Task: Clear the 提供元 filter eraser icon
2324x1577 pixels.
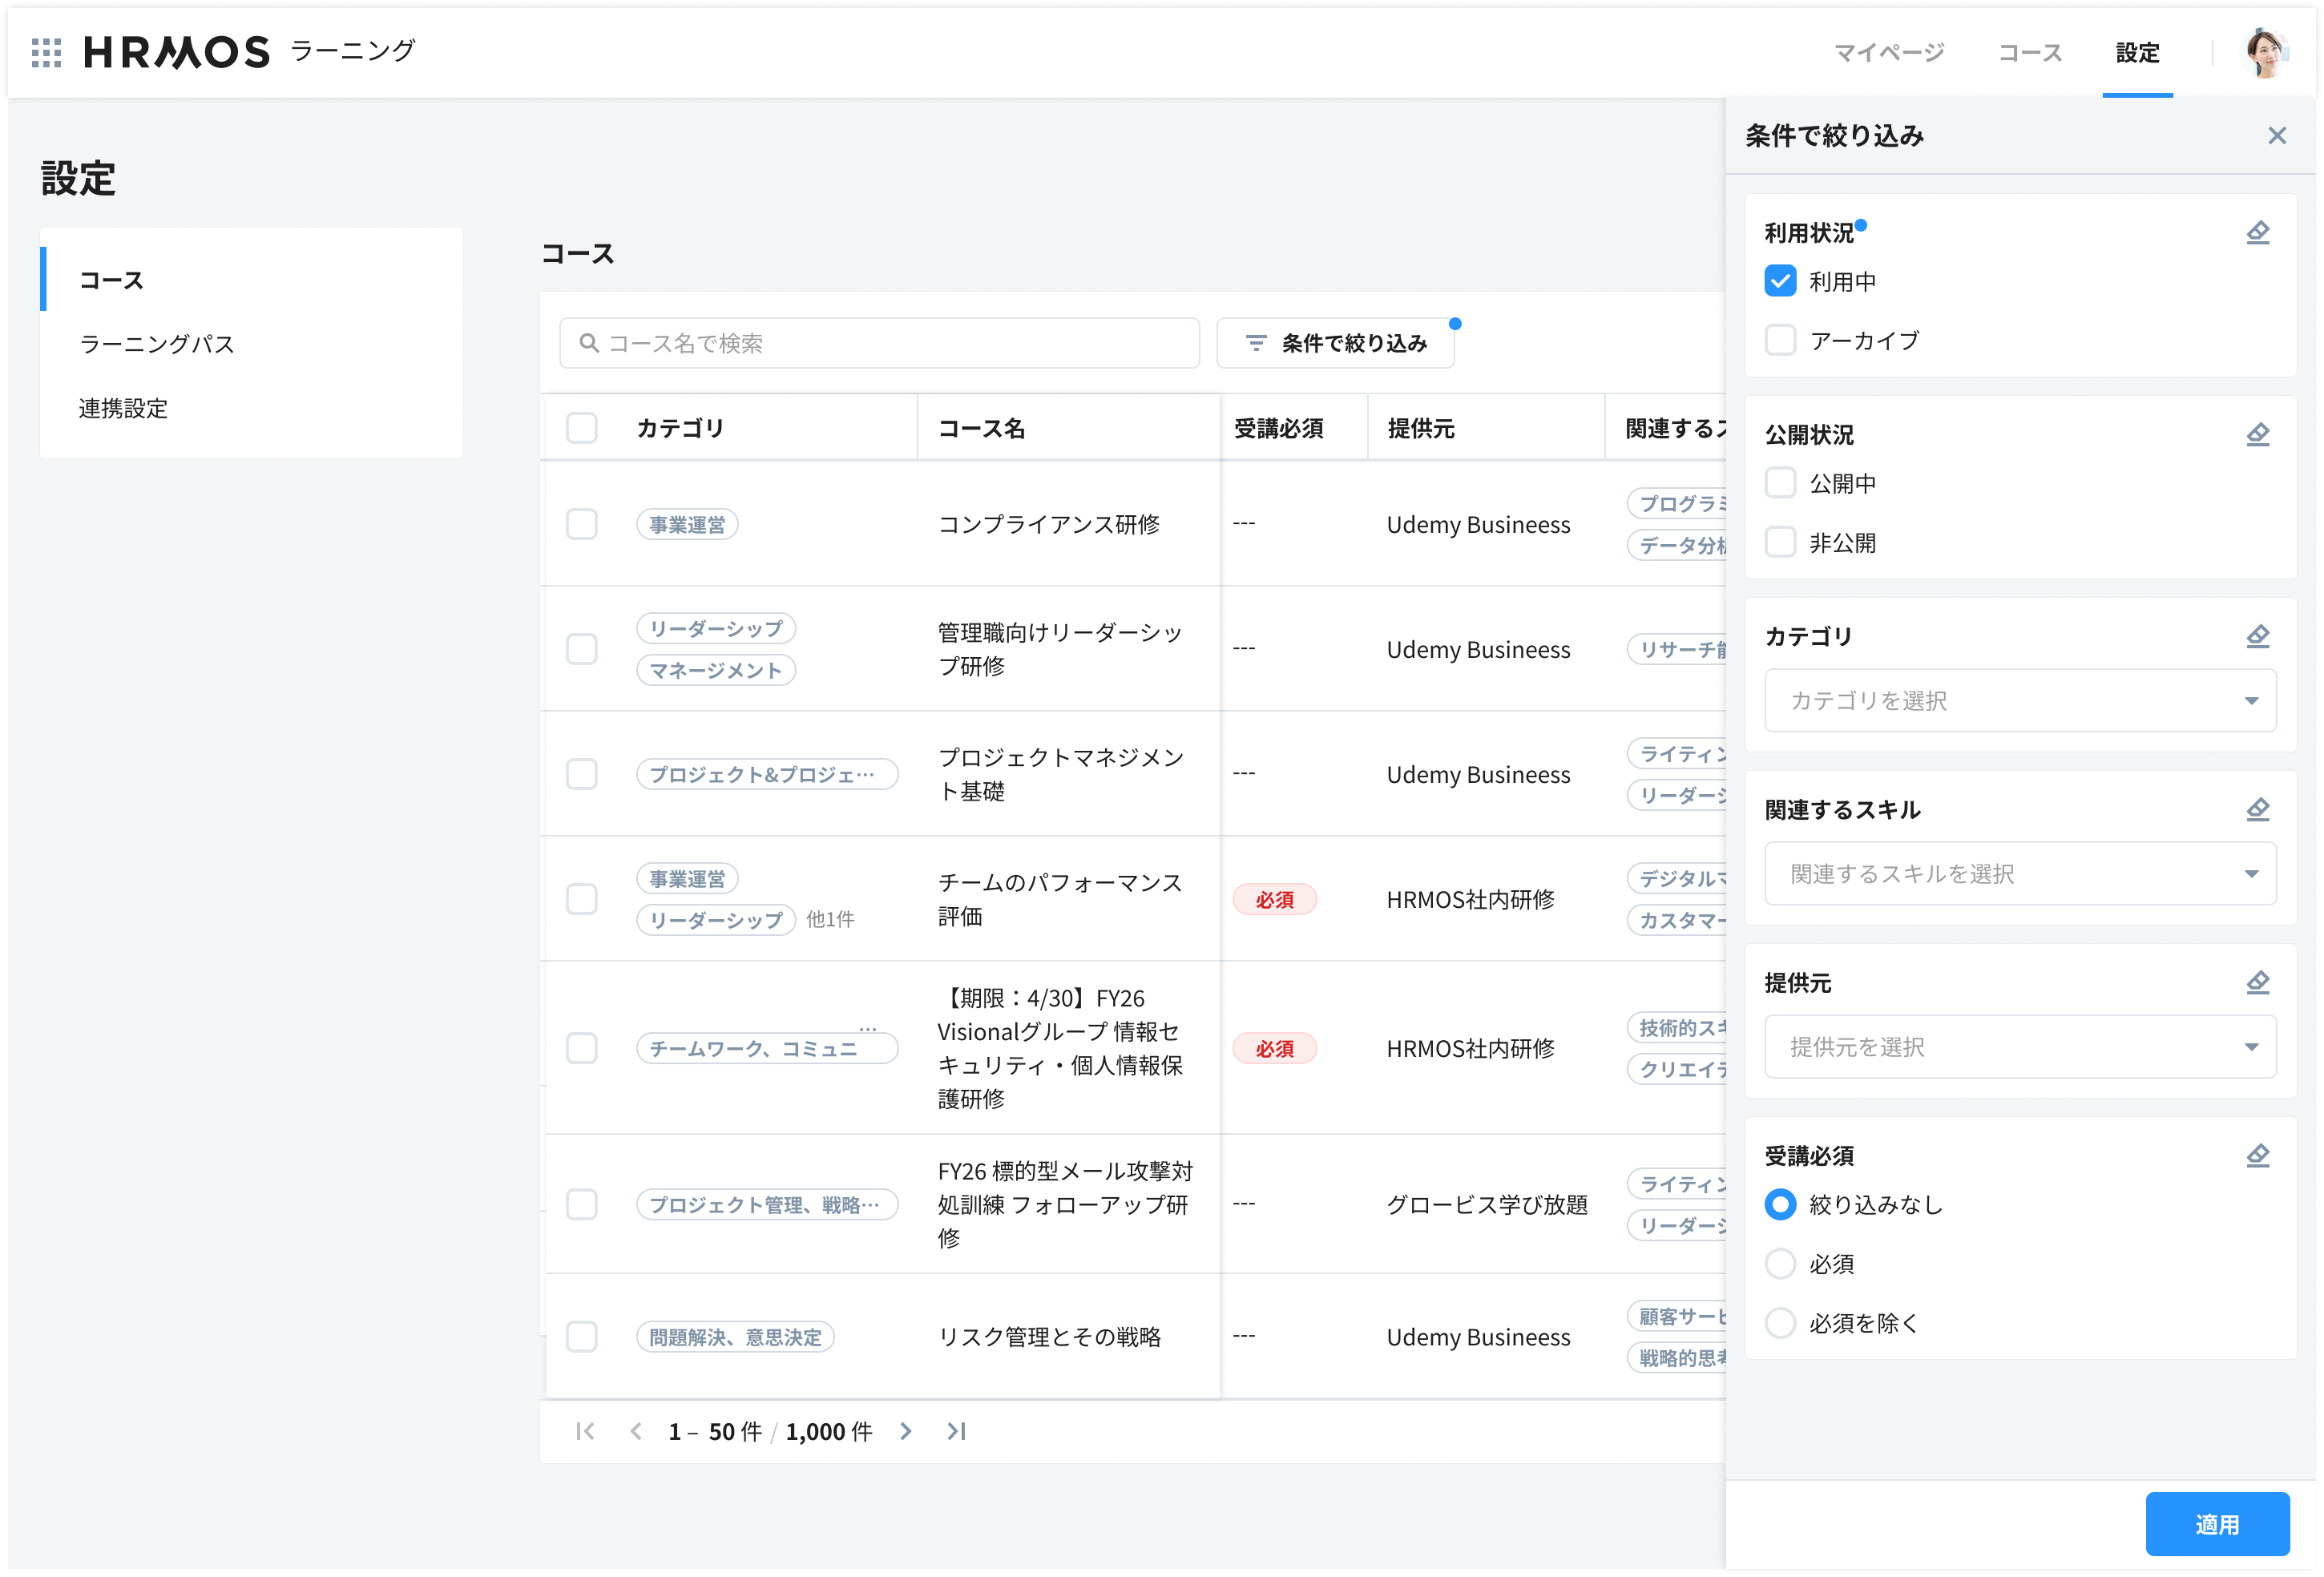Action: [2257, 982]
